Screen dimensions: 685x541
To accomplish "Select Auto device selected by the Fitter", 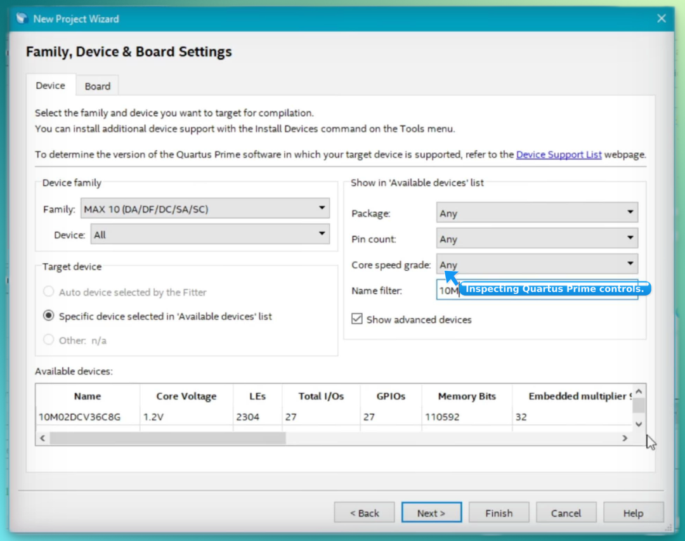I will point(48,292).
